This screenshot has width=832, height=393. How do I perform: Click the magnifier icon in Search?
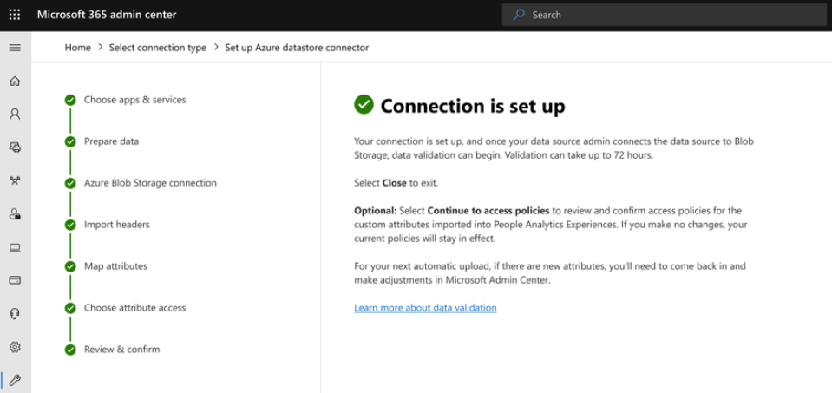coord(519,15)
